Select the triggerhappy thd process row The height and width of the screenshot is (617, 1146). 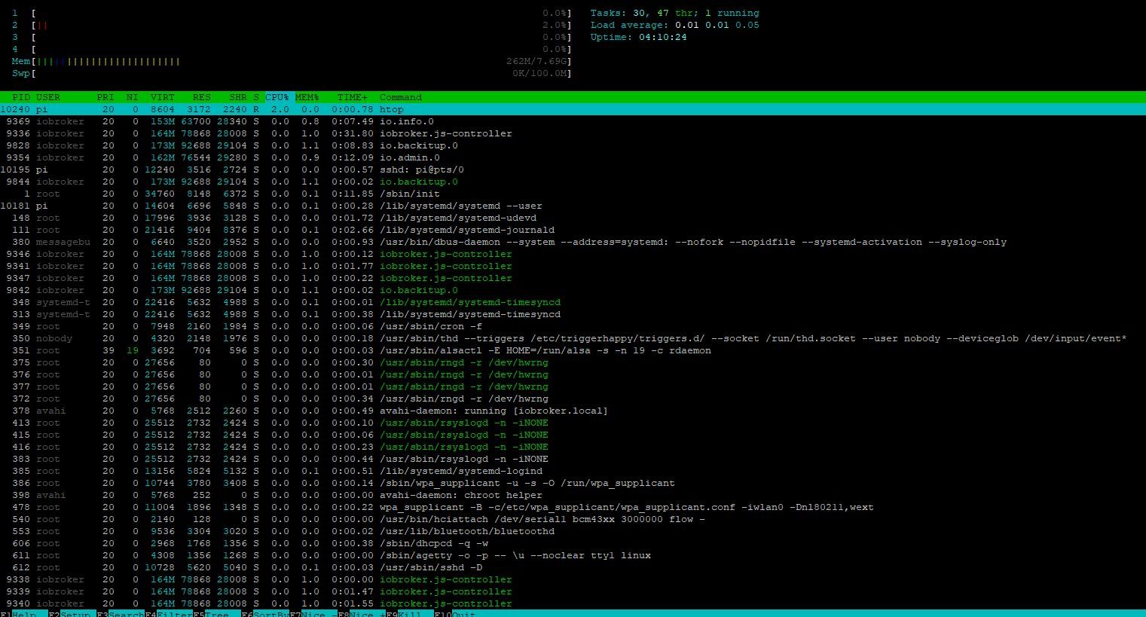click(573, 338)
